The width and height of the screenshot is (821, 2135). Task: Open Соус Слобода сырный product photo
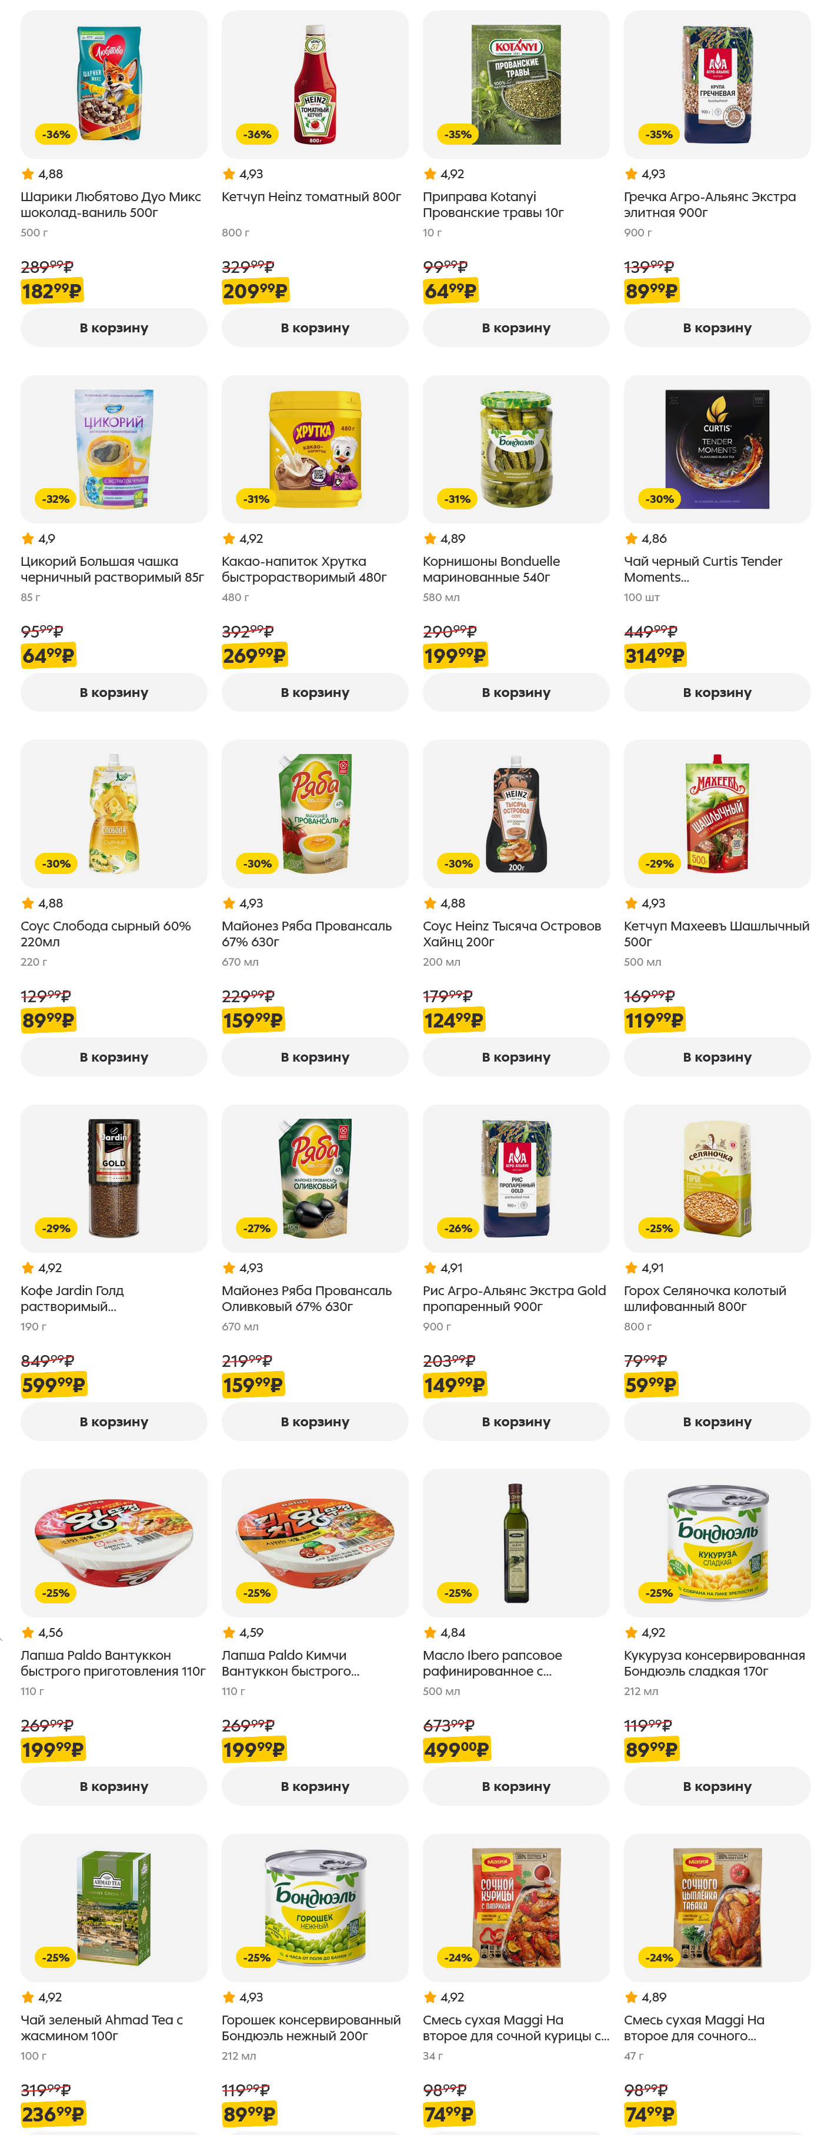[x=114, y=813]
